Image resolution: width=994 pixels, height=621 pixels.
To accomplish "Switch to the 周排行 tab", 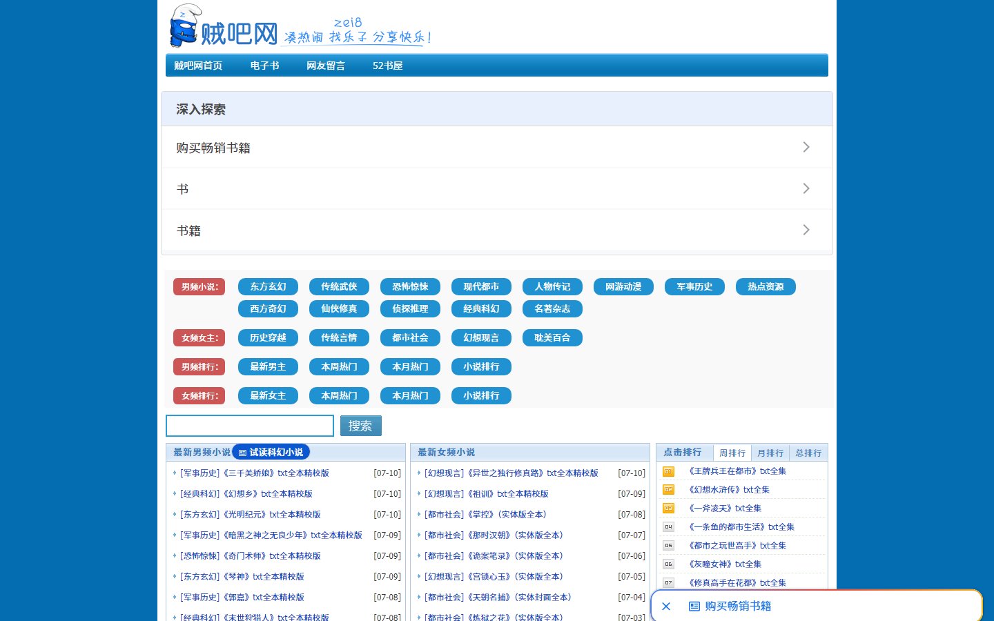I will click(732, 453).
